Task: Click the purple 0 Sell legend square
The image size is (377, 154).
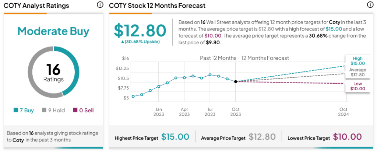Action: 75,110
